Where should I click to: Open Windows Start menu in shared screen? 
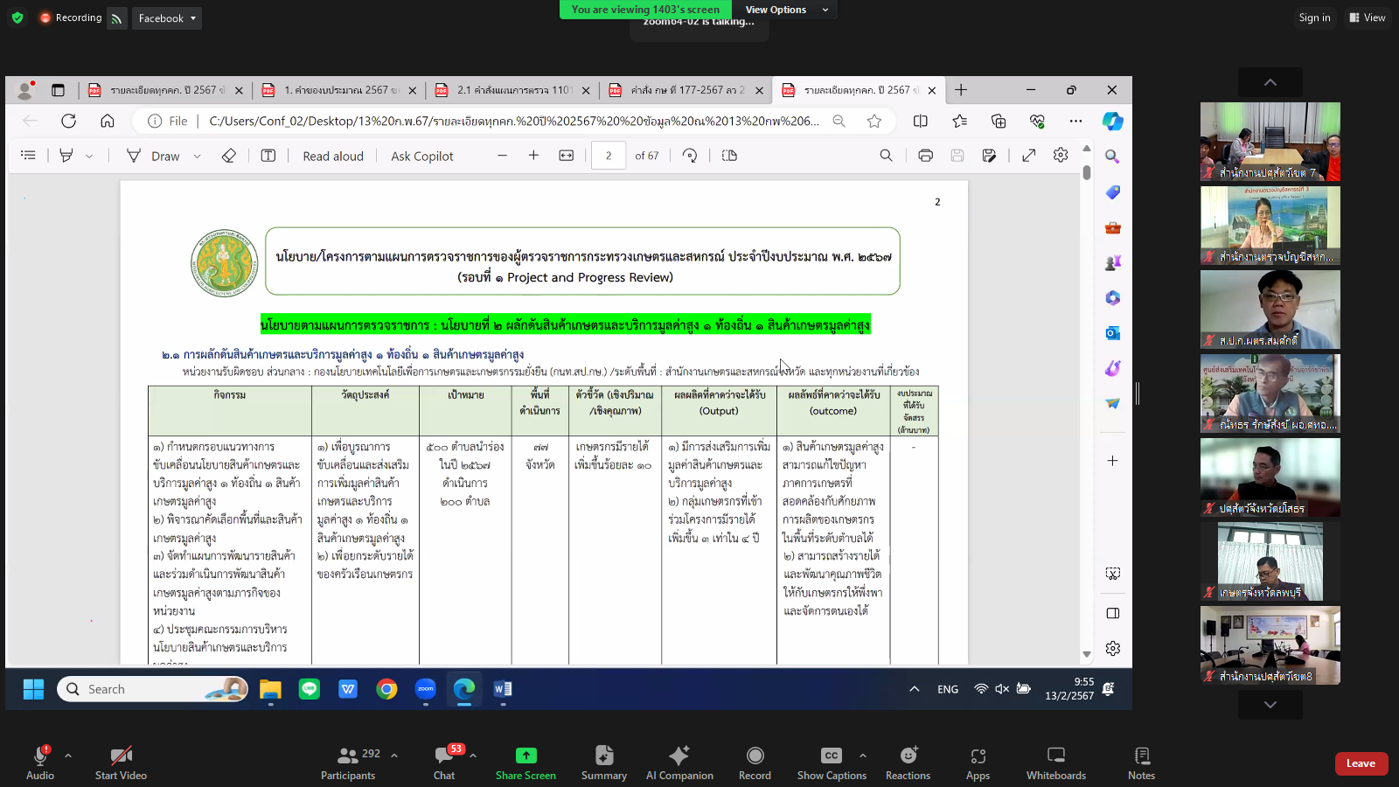[x=33, y=689]
